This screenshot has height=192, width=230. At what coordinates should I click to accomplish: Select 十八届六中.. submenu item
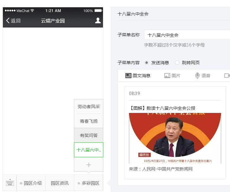click(x=88, y=150)
